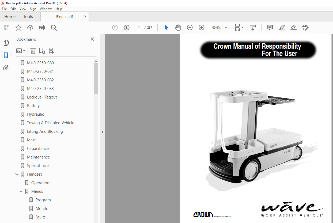The width and height of the screenshot is (333, 223).
Task: Open the fit page width options
Action: pyautogui.click(x=239, y=28)
